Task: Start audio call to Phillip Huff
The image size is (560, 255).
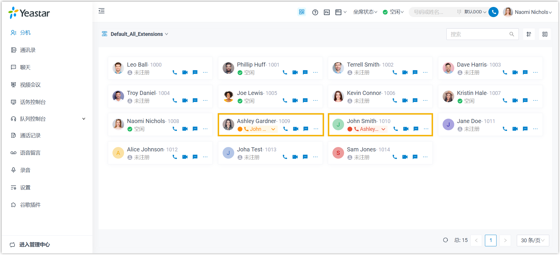Action: pyautogui.click(x=285, y=72)
